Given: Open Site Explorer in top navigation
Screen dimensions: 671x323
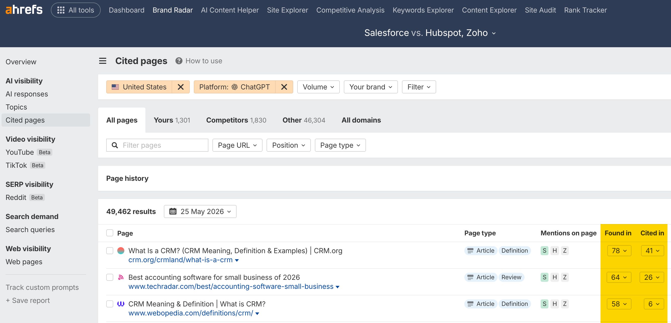Looking at the screenshot, I should point(287,10).
